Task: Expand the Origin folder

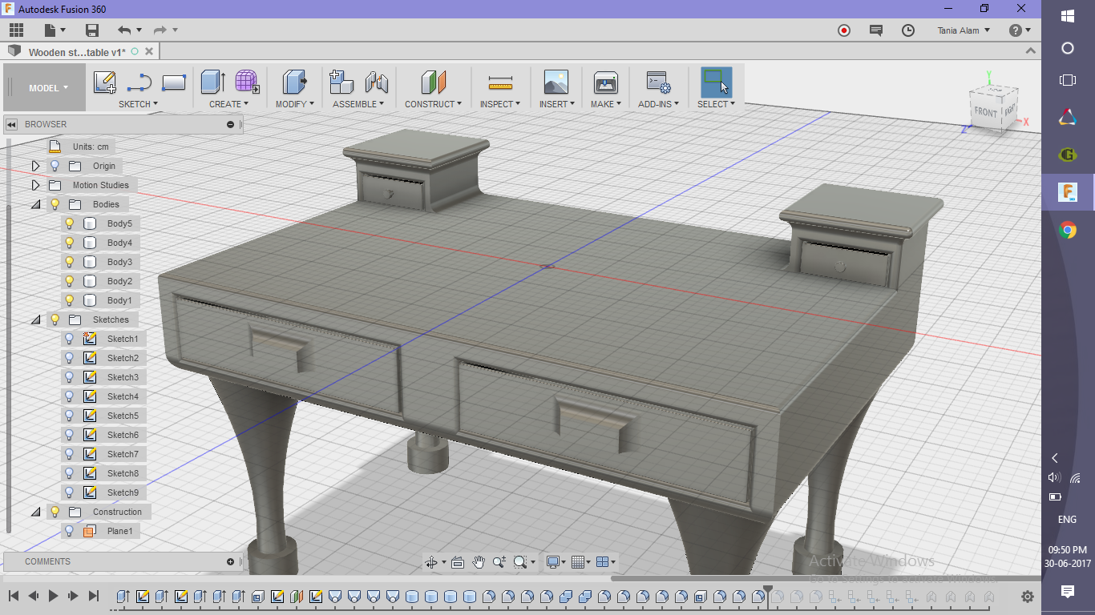Action: [x=35, y=166]
